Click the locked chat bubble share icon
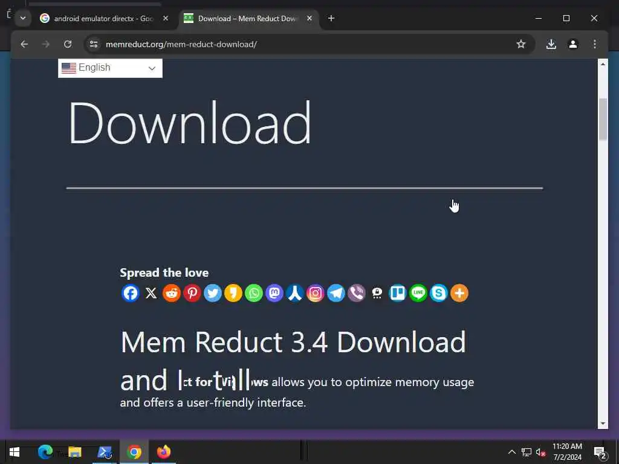This screenshot has width=619, height=464. point(377,293)
